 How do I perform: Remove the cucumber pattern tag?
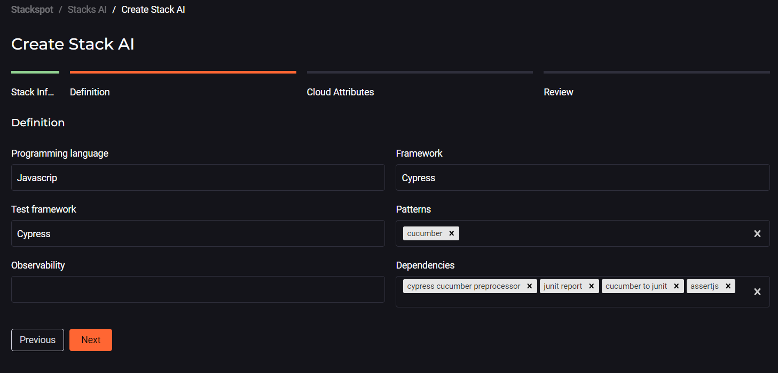(x=451, y=233)
